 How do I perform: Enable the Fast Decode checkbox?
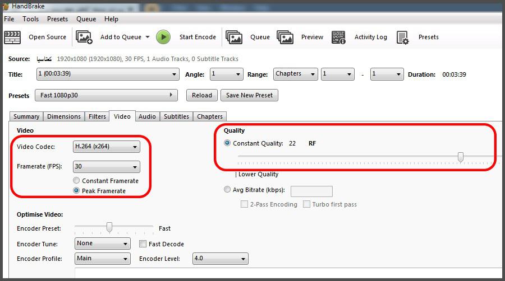pos(143,243)
